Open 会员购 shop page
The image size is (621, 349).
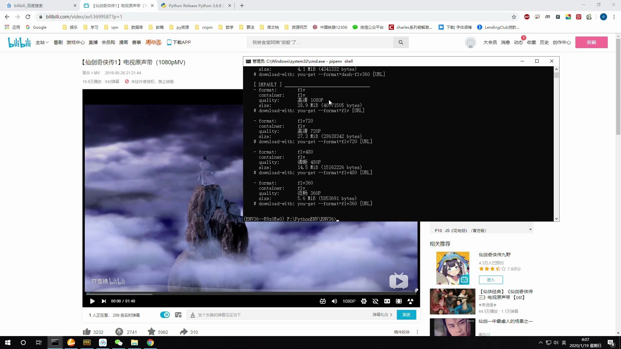click(x=108, y=42)
